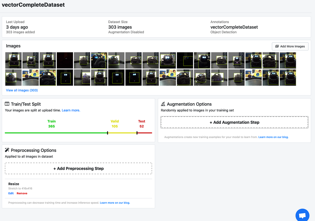Click Learn more about train/test splits

coord(71,110)
